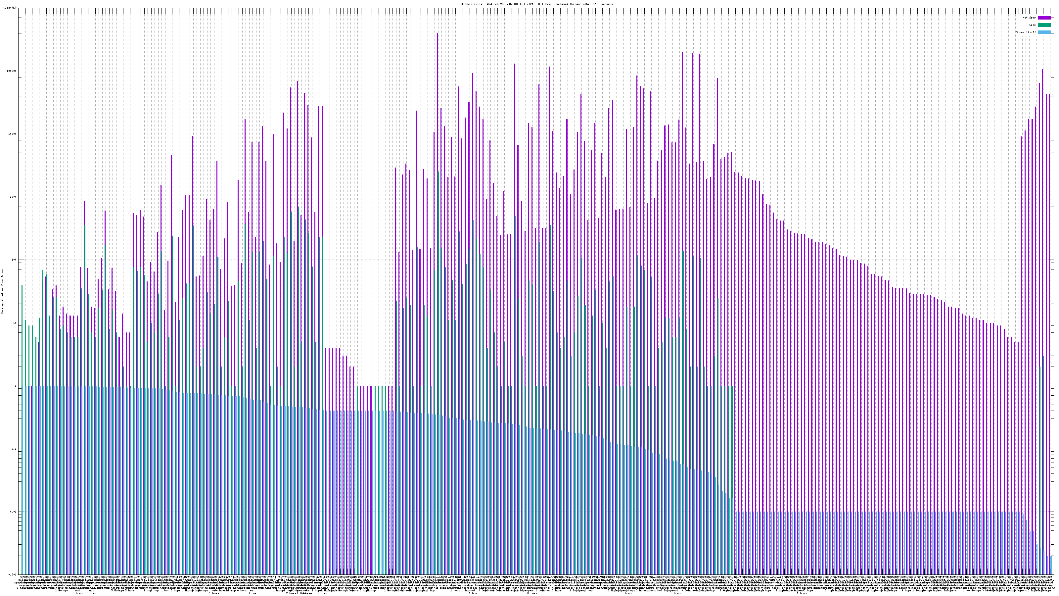Click the purple Not Spam legend swatch
1059x596 pixels.
tap(1044, 18)
